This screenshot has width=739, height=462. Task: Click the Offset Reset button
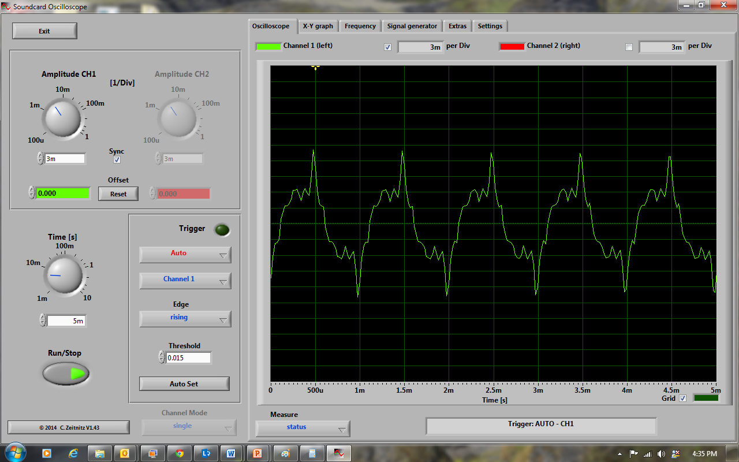tap(118, 193)
